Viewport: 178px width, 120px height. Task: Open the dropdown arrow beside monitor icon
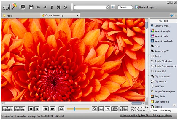[x=27, y=7]
